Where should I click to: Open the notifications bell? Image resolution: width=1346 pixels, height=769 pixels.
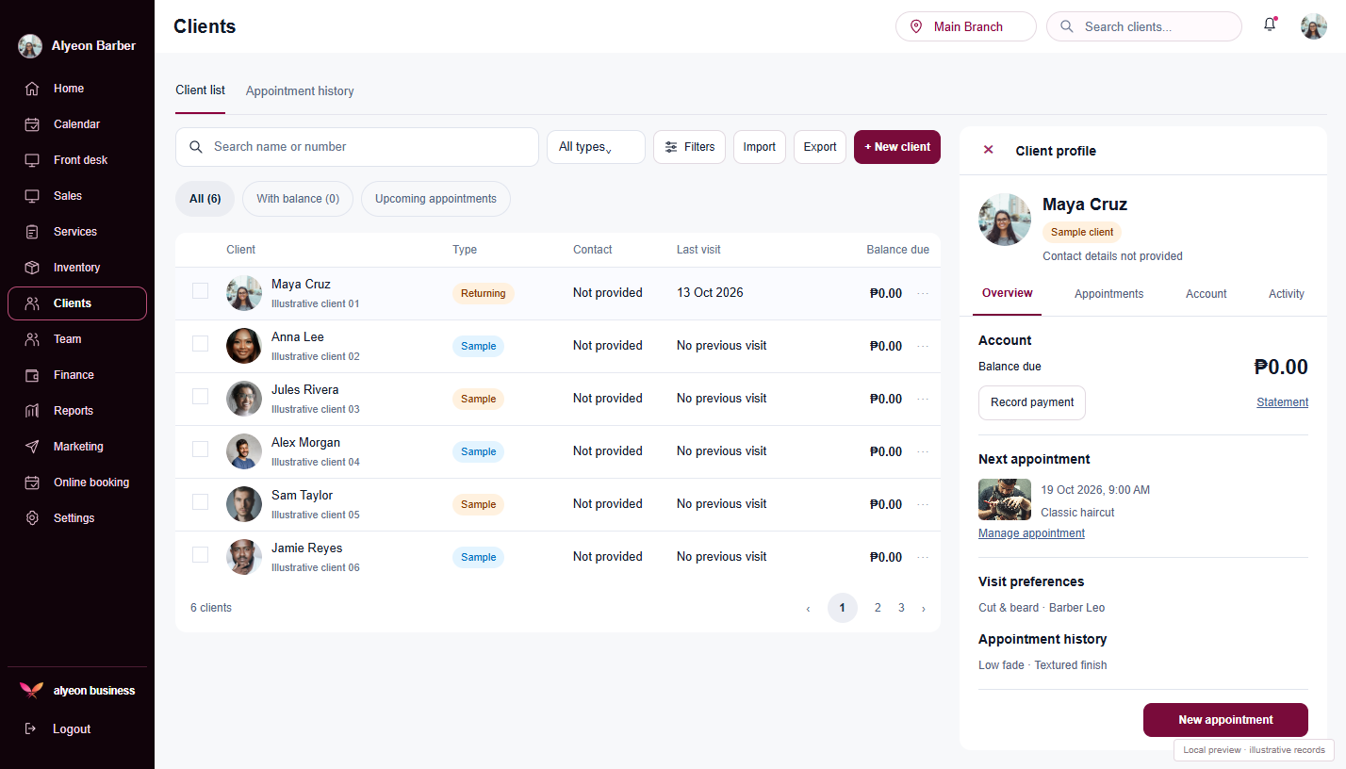click(x=1270, y=25)
